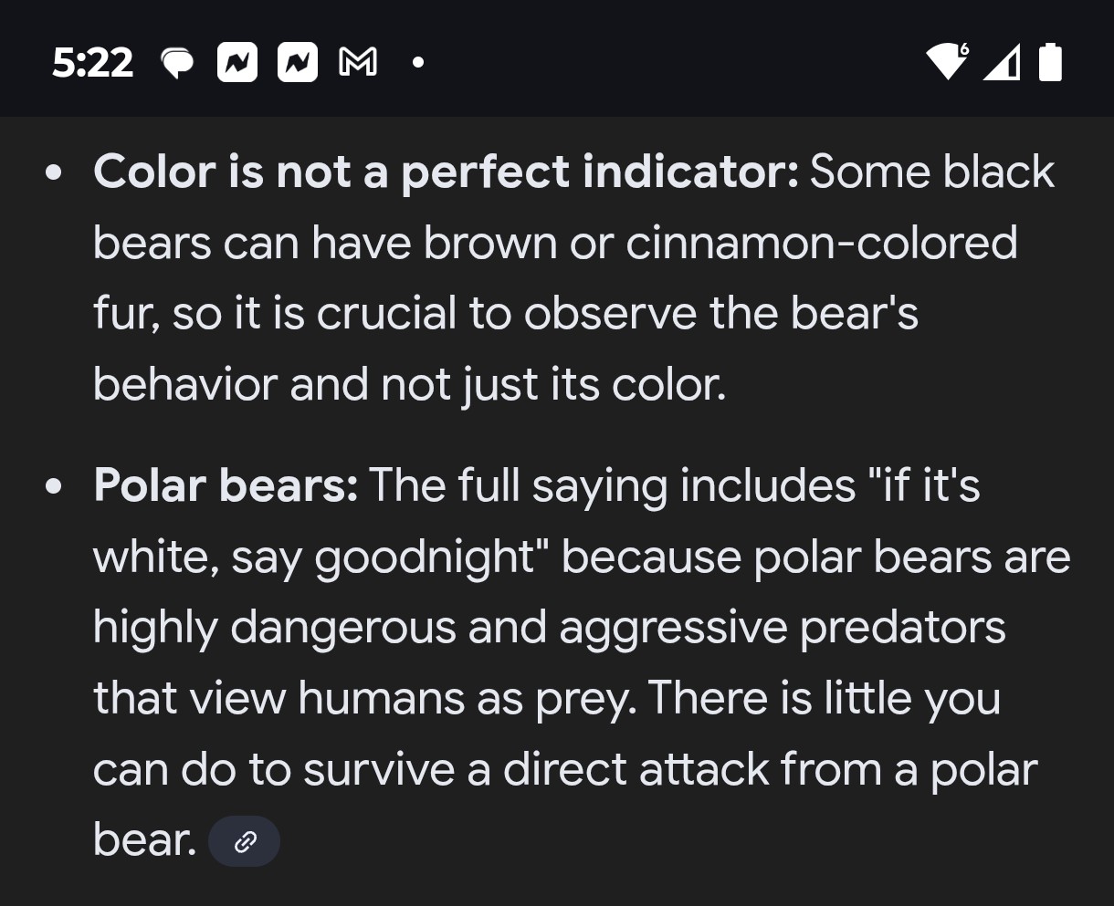Tap the Wi-Fi status icon
1114x906 pixels.
point(947,62)
